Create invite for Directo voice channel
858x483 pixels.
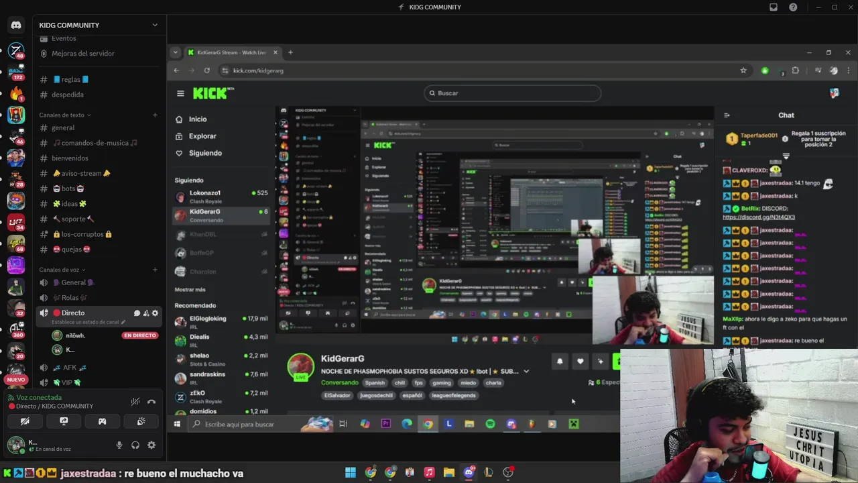click(x=146, y=313)
